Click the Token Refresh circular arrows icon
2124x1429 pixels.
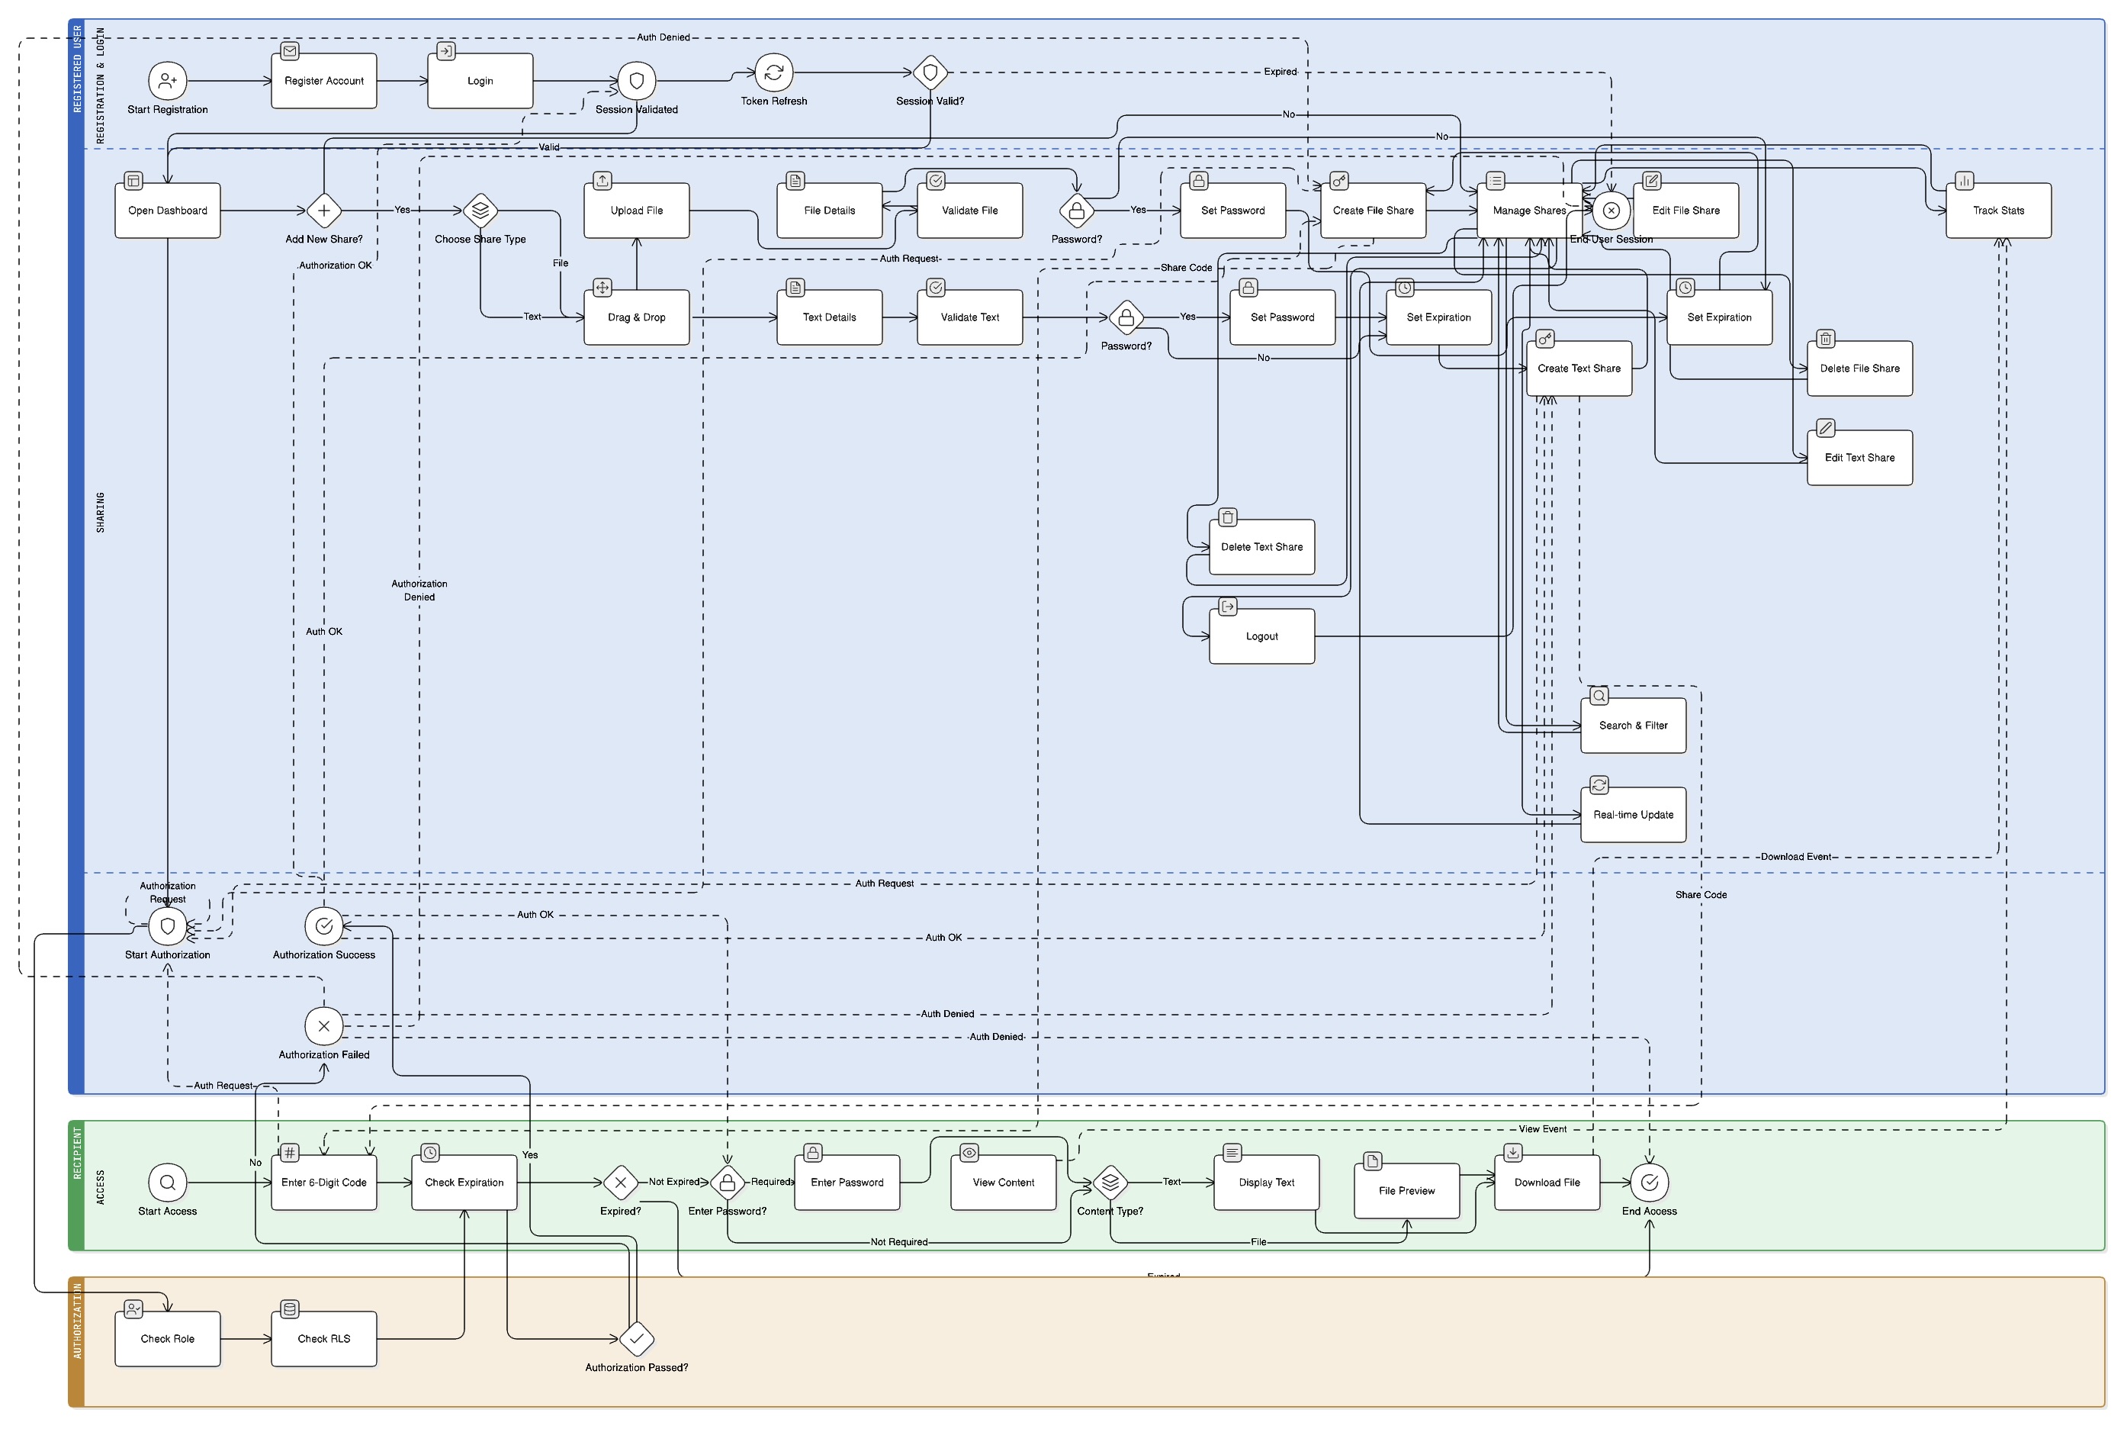(773, 72)
